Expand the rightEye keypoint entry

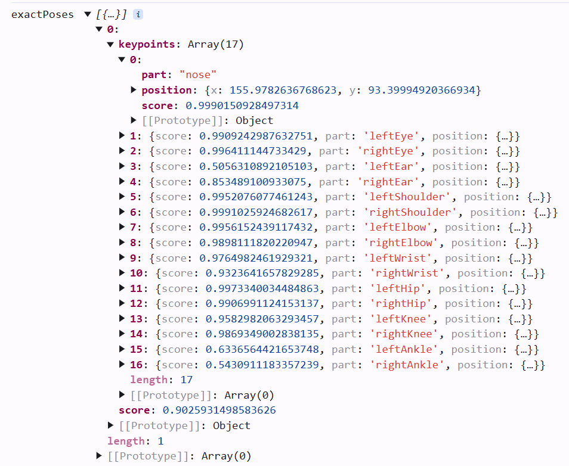122,151
